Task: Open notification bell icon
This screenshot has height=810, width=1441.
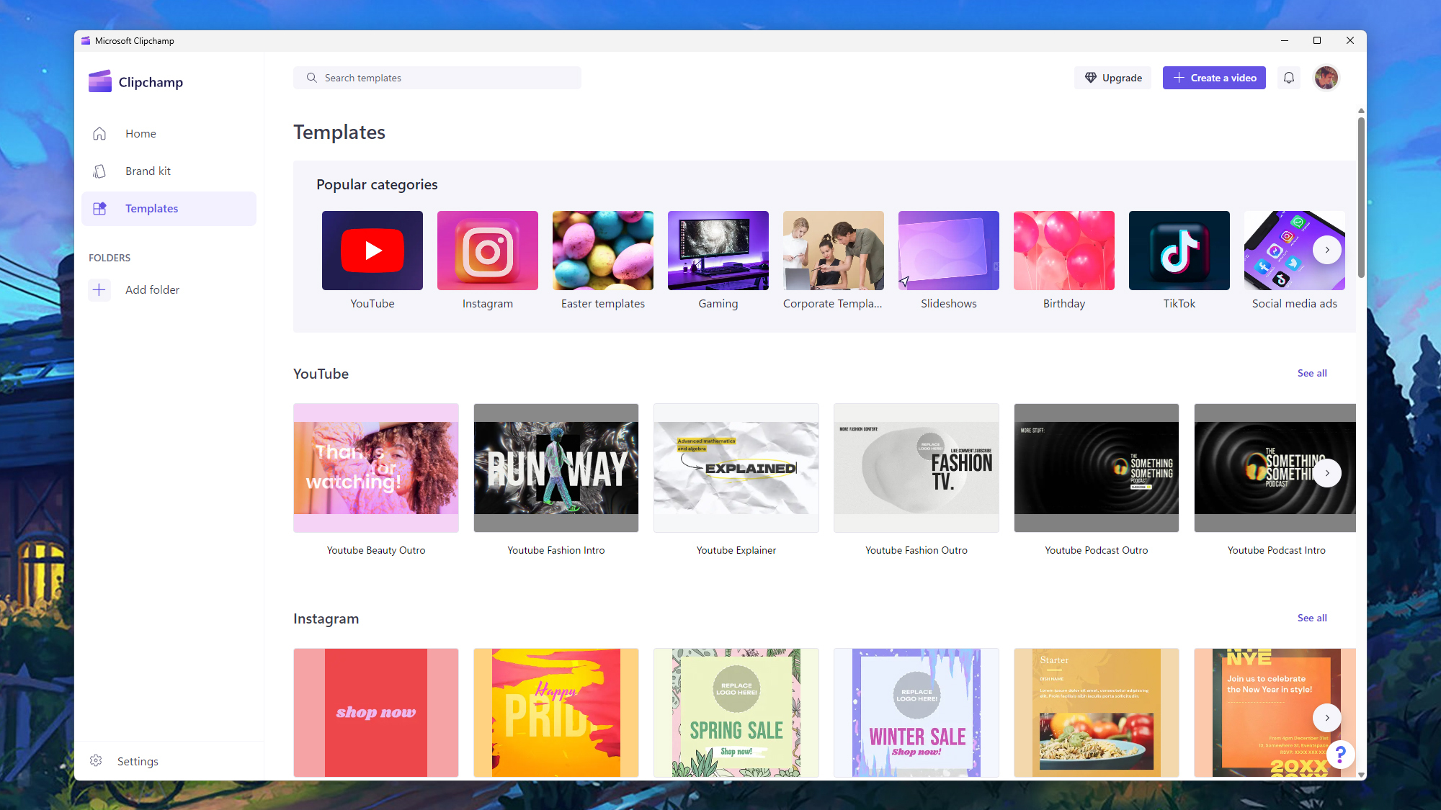Action: [1288, 77]
